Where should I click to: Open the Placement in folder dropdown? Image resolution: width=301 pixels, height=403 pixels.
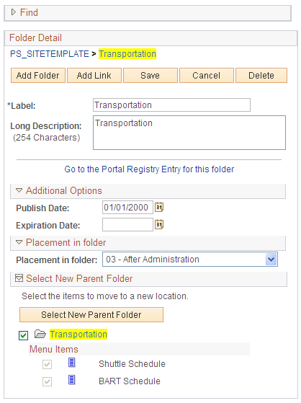click(x=271, y=259)
